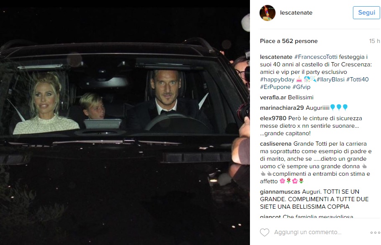
Task: Open the #ErPupone hashtag
Action: 275,87
